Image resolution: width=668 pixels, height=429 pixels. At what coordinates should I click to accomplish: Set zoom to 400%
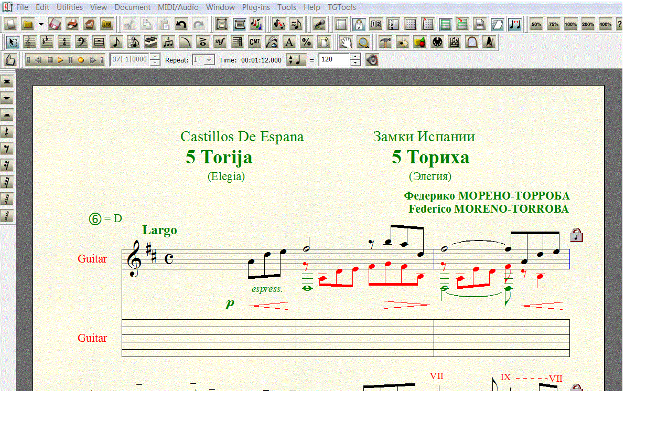[x=605, y=24]
